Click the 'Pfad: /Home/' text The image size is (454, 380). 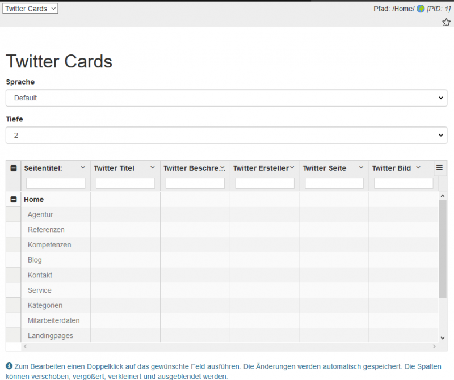[x=394, y=9]
